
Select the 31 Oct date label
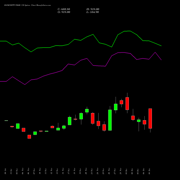tap(11, 171)
